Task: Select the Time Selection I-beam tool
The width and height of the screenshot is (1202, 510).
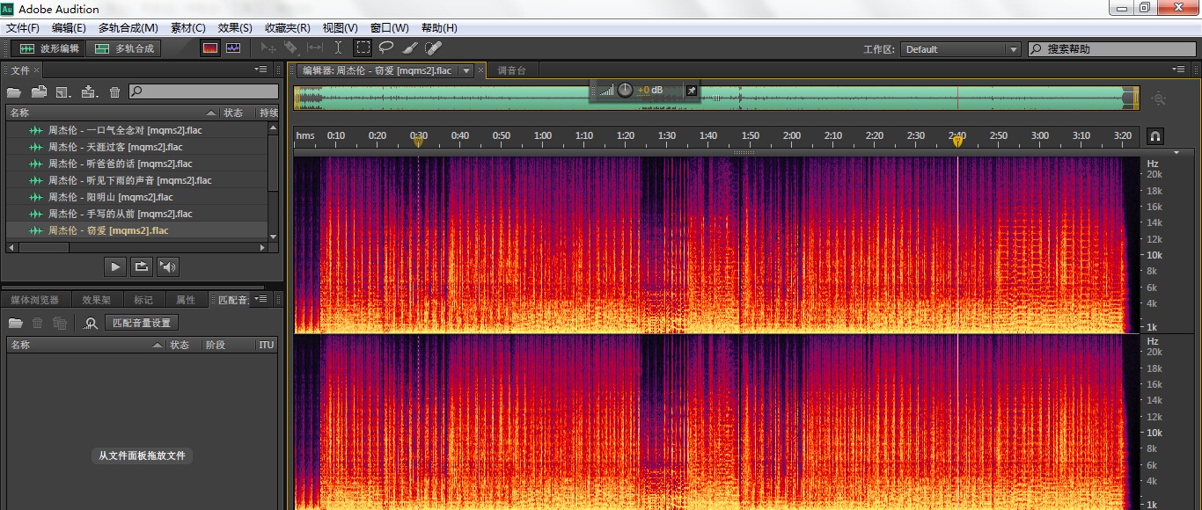Action: pos(339,48)
